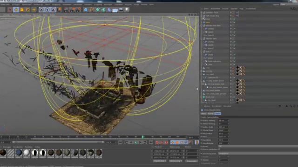Screen dimensions: 298x167
Task: Open the attribute manager Modus menu
Action: [x=207, y=106]
